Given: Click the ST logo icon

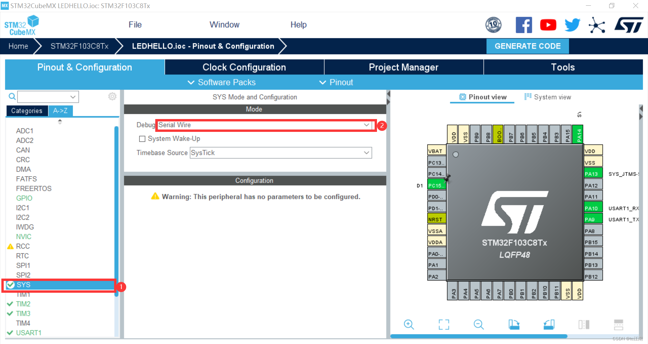Looking at the screenshot, I should point(629,25).
